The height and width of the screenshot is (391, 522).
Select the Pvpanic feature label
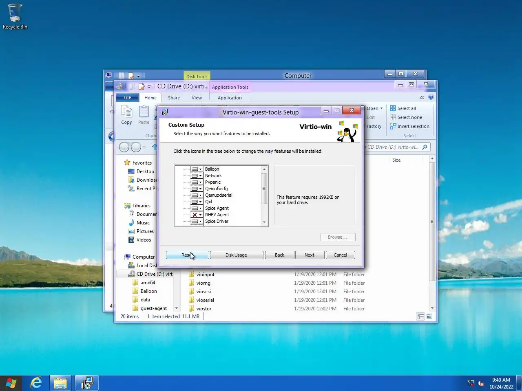[x=213, y=182]
